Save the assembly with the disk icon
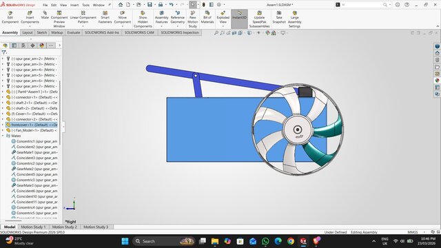 (150, 5)
